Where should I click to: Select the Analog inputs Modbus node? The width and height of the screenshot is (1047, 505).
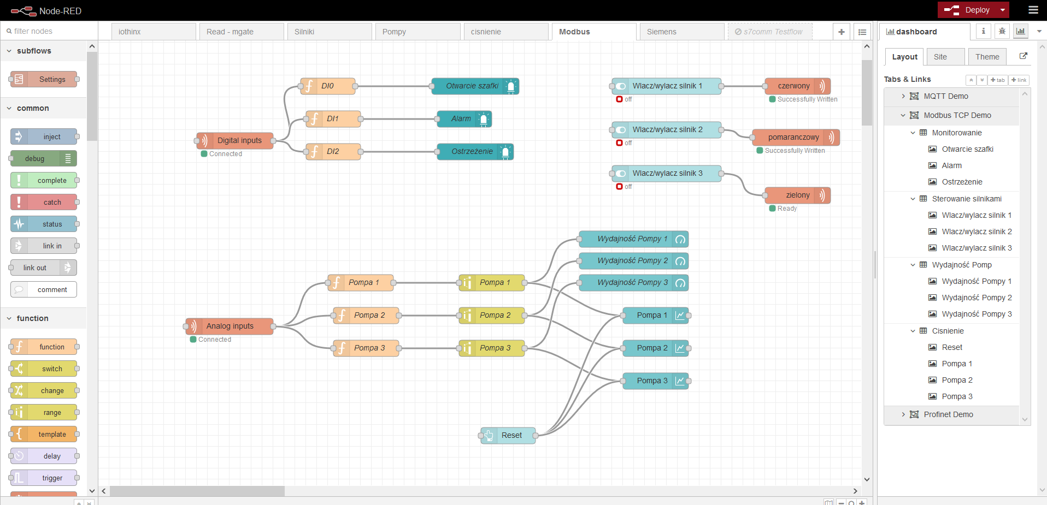click(230, 326)
